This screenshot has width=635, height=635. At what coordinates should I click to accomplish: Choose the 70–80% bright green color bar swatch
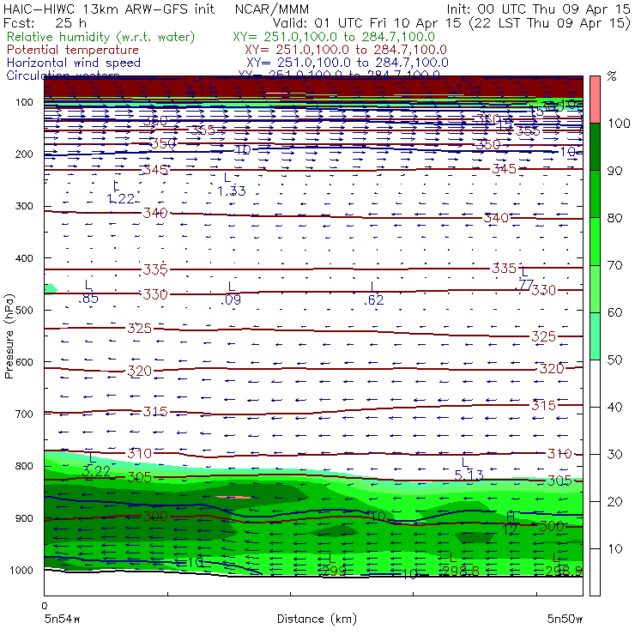click(595, 241)
